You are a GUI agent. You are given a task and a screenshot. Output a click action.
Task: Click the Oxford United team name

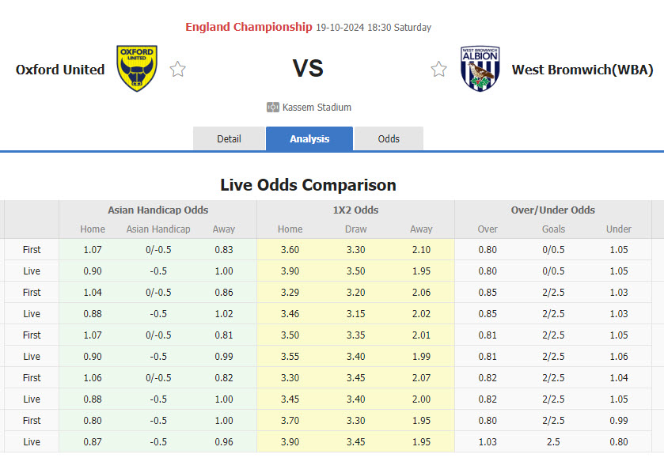(59, 70)
